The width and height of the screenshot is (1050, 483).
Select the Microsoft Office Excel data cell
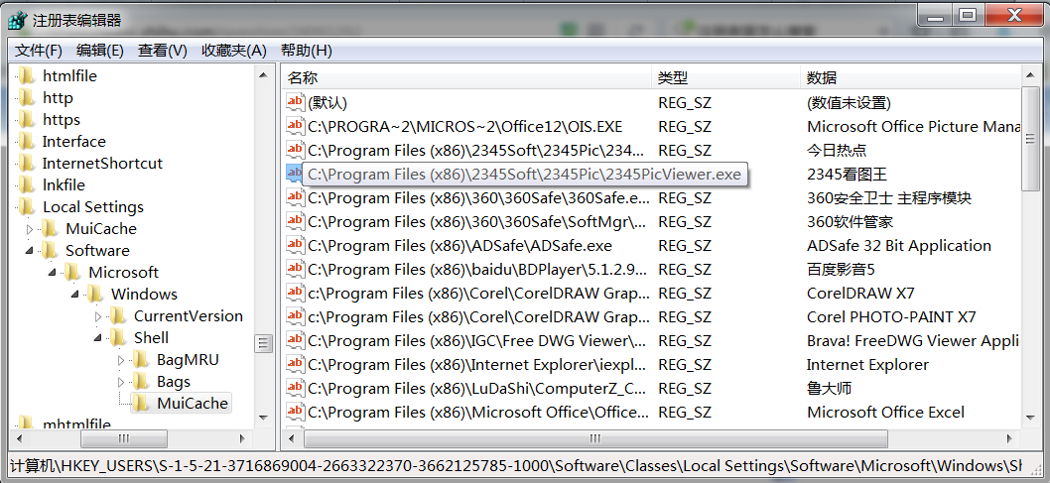pos(886,413)
